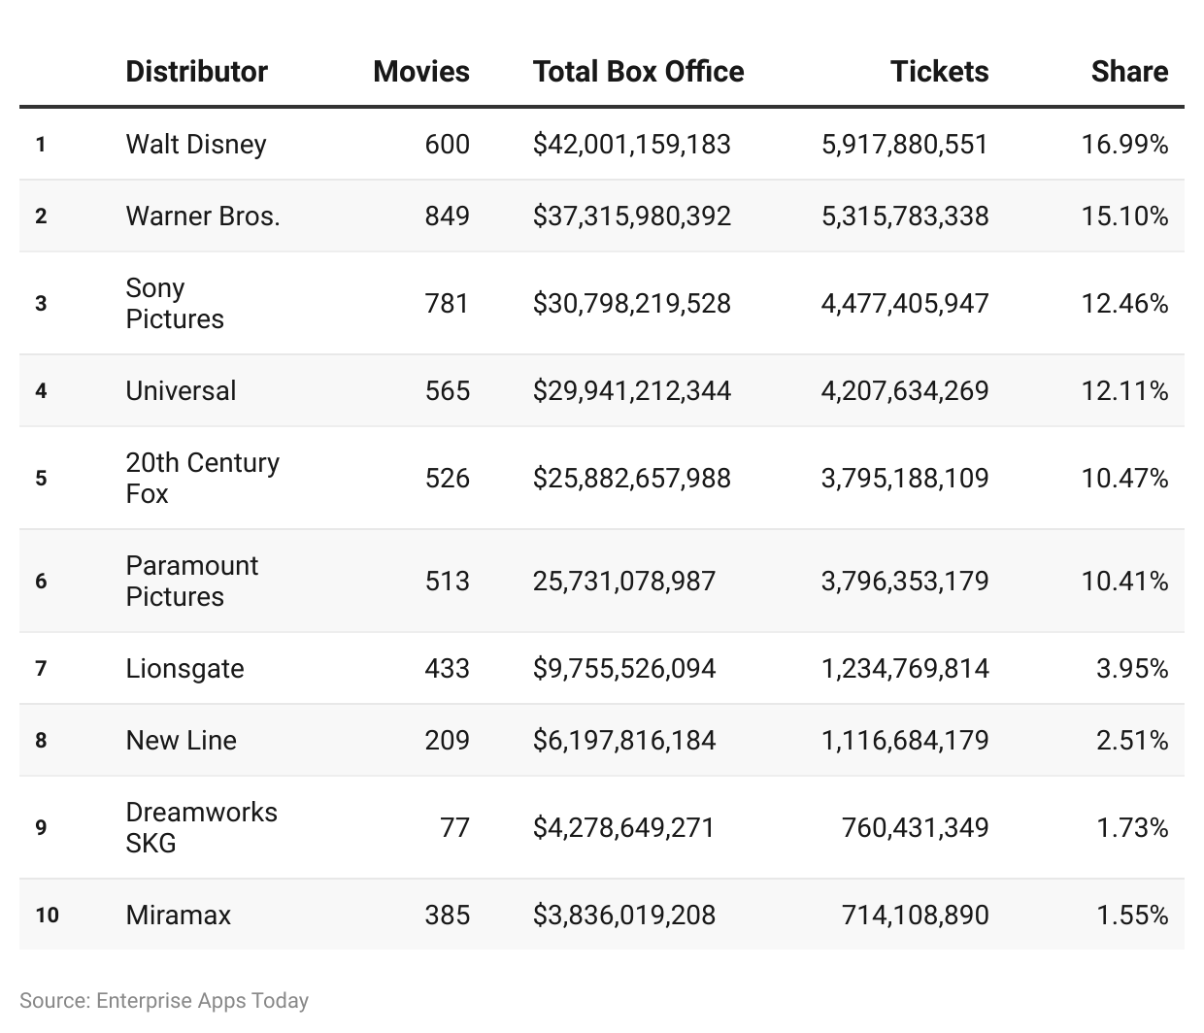This screenshot has width=1204, height=1033.
Task: Select the New Line distributor cell
Action: pos(182,740)
